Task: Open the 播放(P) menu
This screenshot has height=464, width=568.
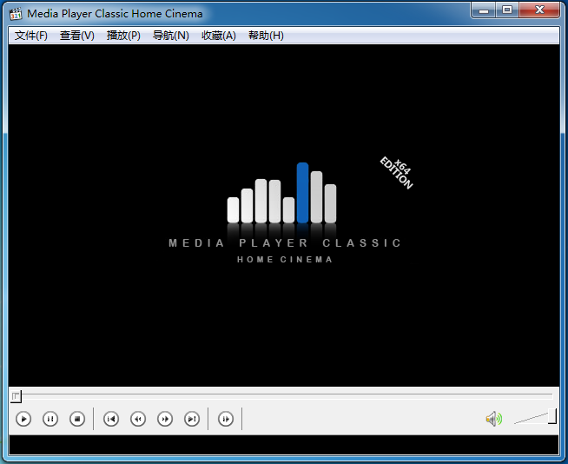Action: 123,36
